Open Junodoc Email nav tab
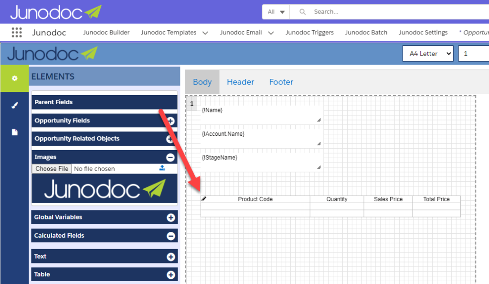The image size is (489, 284). tap(241, 33)
